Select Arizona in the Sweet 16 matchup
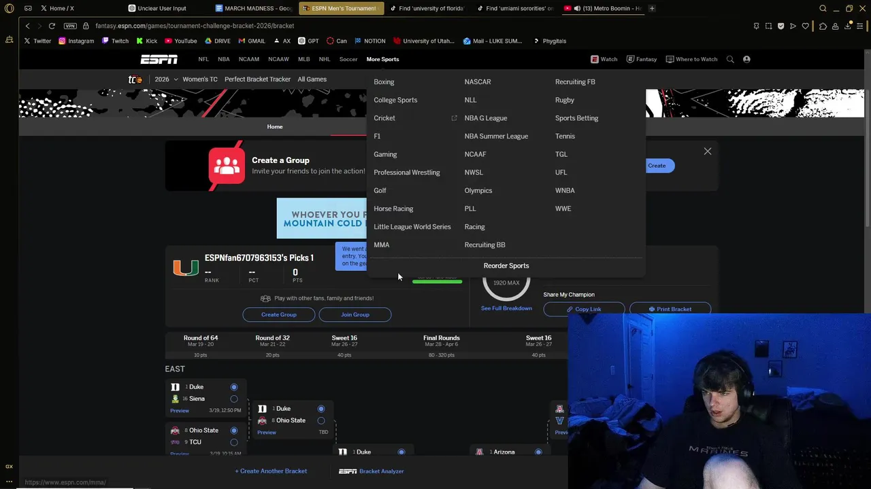The image size is (871, 489). [x=538, y=452]
